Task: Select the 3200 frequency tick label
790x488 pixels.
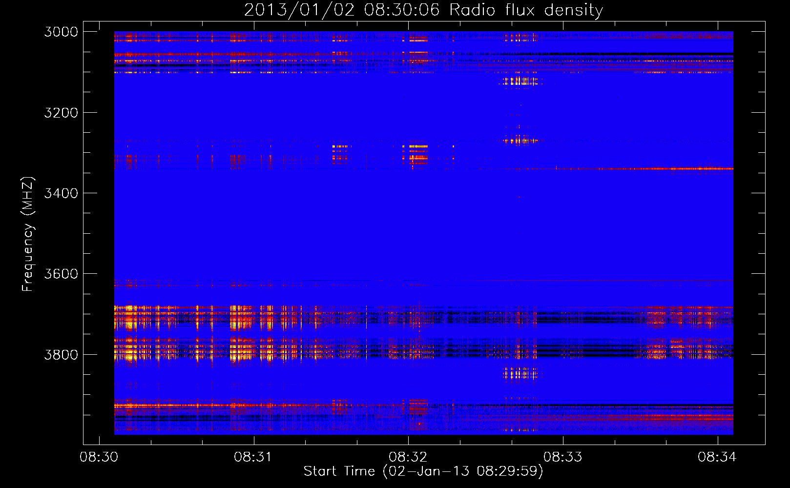Action: click(x=61, y=113)
